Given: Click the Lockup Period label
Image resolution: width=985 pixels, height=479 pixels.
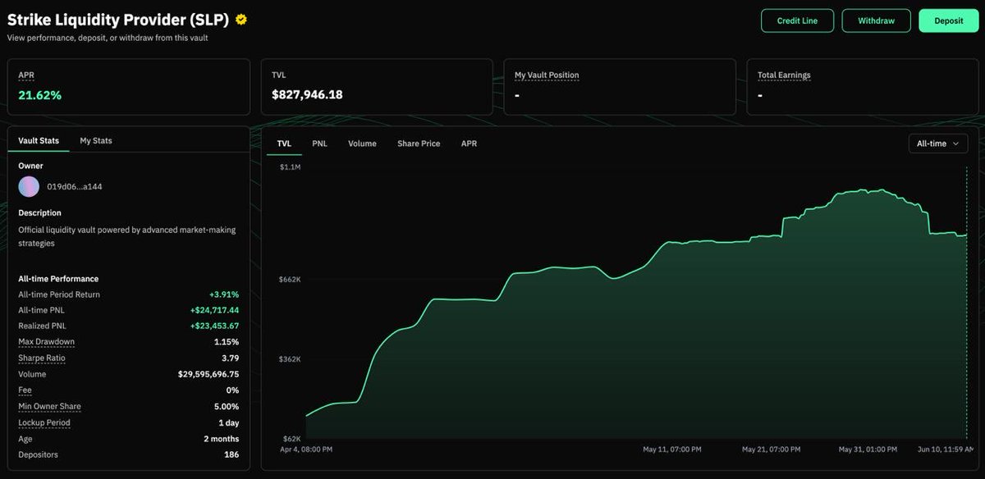Looking at the screenshot, I should point(44,422).
